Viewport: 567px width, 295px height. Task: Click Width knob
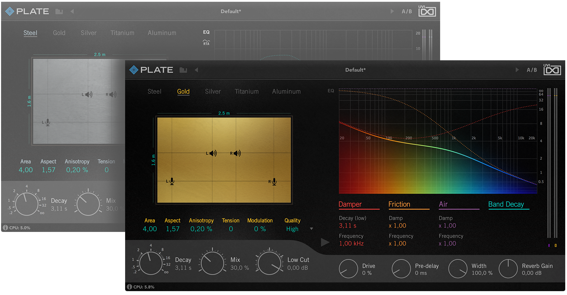pyautogui.click(x=458, y=269)
